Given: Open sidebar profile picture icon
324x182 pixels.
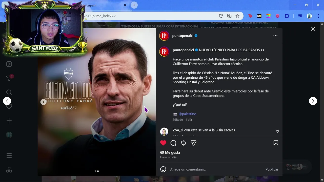Looking at the screenshot, I should tap(9, 135).
